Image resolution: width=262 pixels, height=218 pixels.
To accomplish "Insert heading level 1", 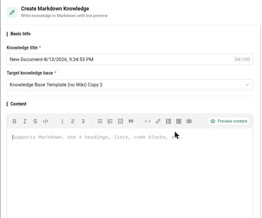I will pos(62,121).
